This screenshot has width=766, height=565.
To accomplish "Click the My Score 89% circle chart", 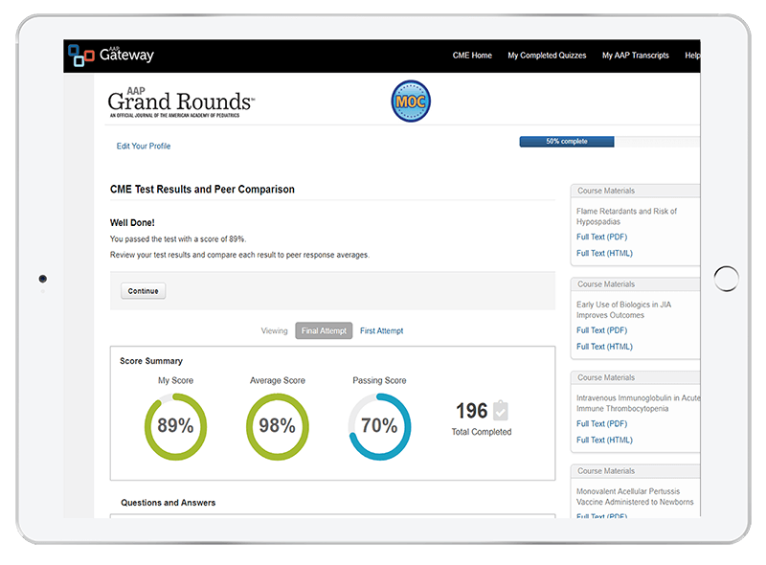I will click(x=175, y=426).
